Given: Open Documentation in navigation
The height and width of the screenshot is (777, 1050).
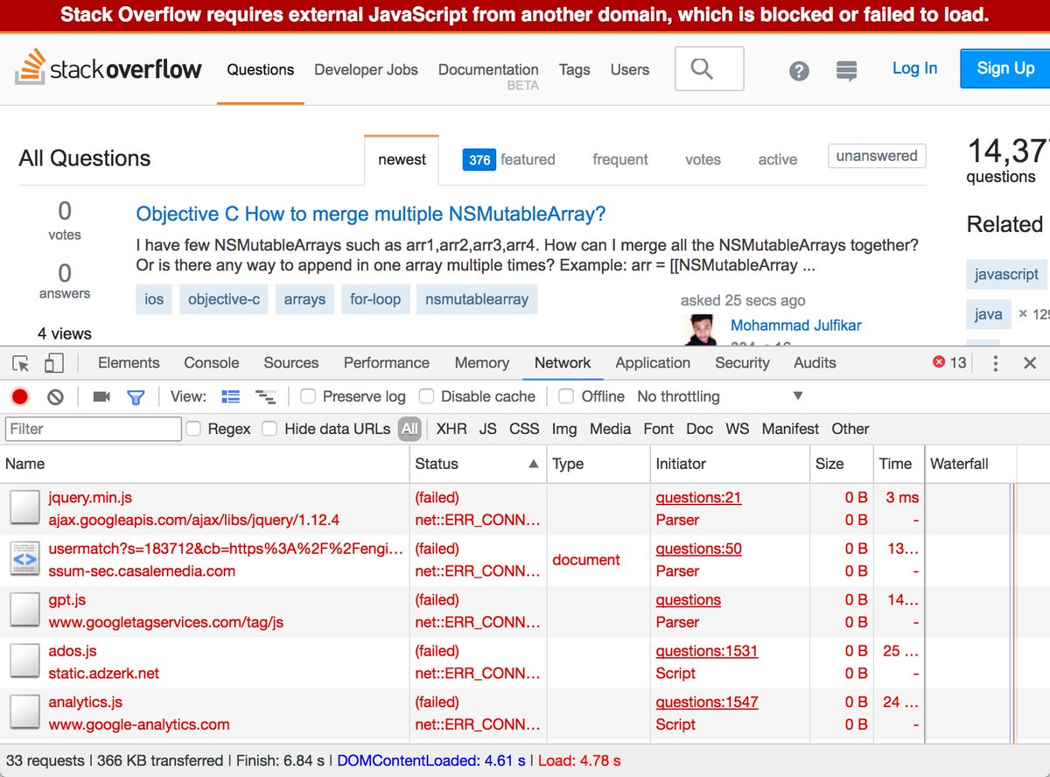Looking at the screenshot, I should point(488,70).
